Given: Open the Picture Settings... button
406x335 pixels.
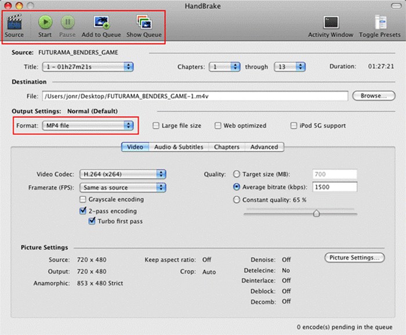Looking at the screenshot, I should 354,257.
